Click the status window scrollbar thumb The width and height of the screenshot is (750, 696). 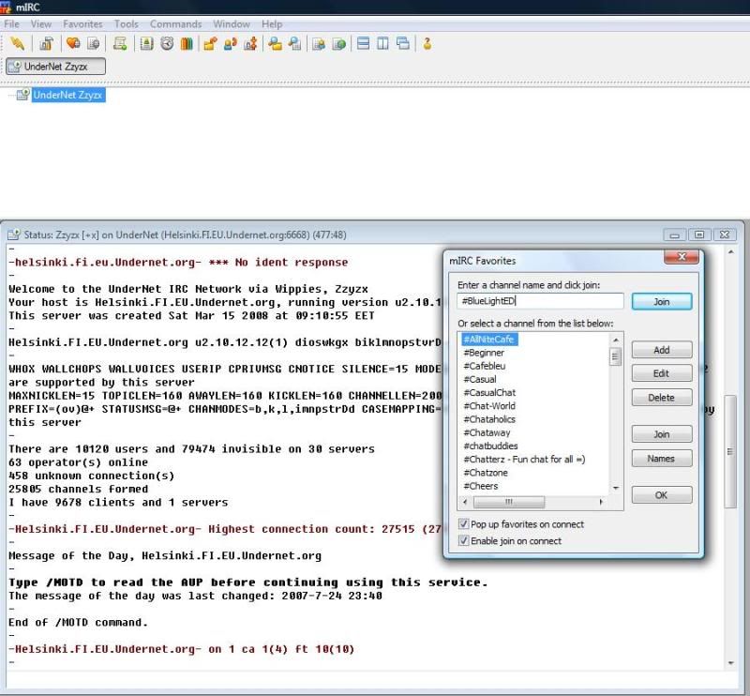pyautogui.click(x=730, y=451)
